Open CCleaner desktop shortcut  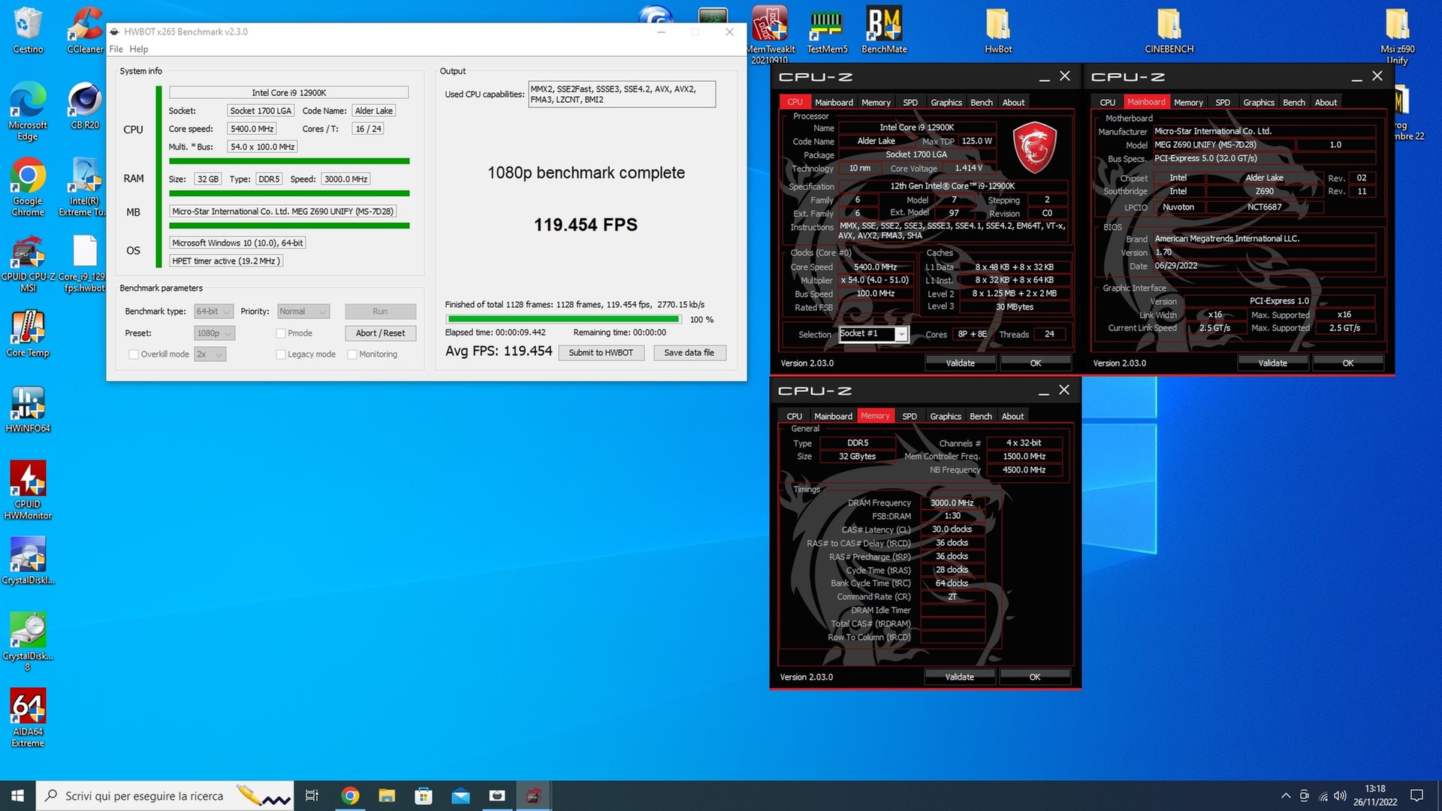pyautogui.click(x=85, y=30)
